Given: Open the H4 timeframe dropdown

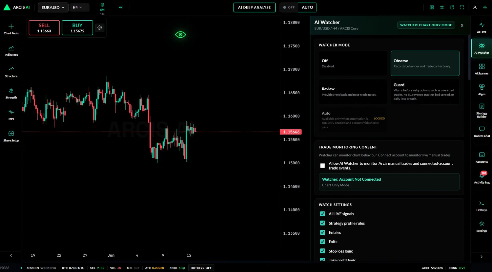Looking at the screenshot, I should coord(79,7).
